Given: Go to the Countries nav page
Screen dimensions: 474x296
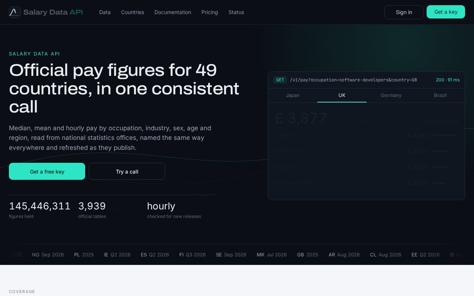Looking at the screenshot, I should tap(133, 12).
